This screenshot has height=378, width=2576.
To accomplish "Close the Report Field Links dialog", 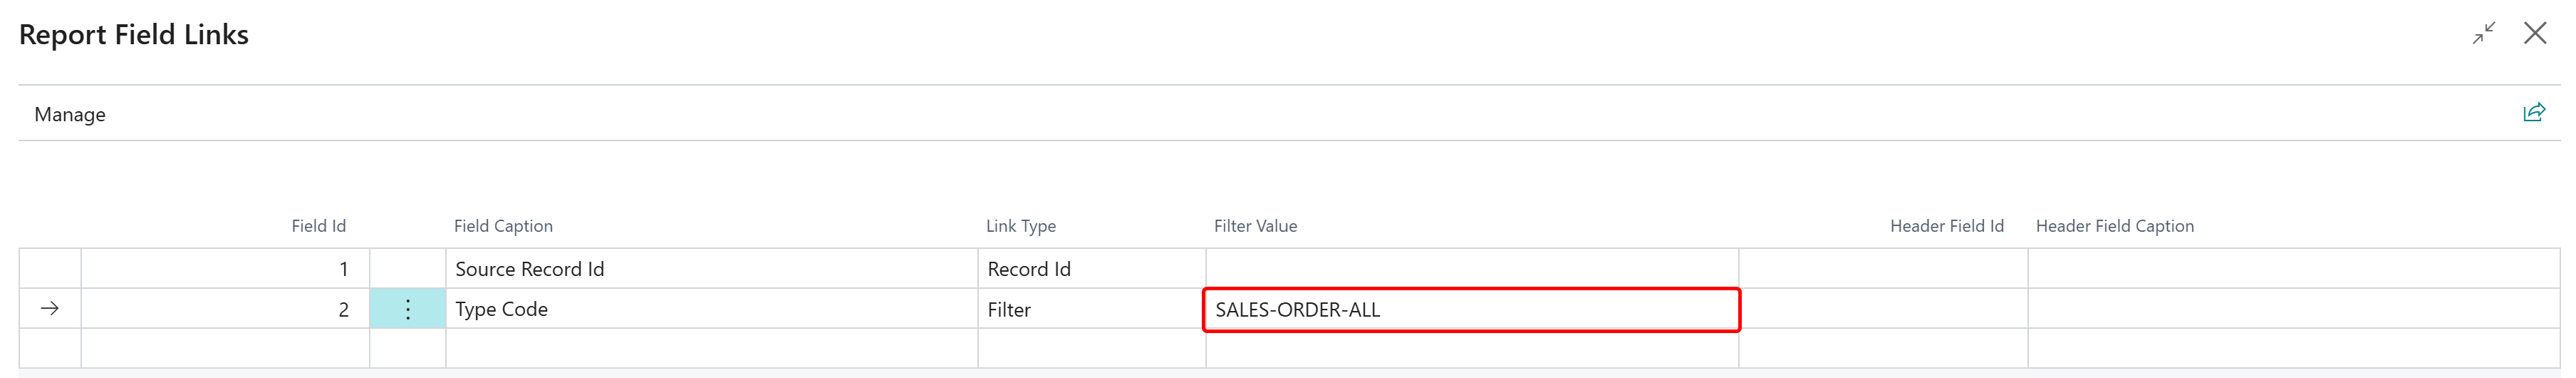I will [x=2535, y=34].
